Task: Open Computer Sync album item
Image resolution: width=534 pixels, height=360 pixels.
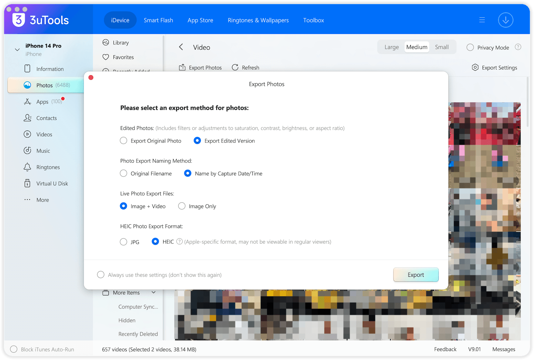Action: 138,307
